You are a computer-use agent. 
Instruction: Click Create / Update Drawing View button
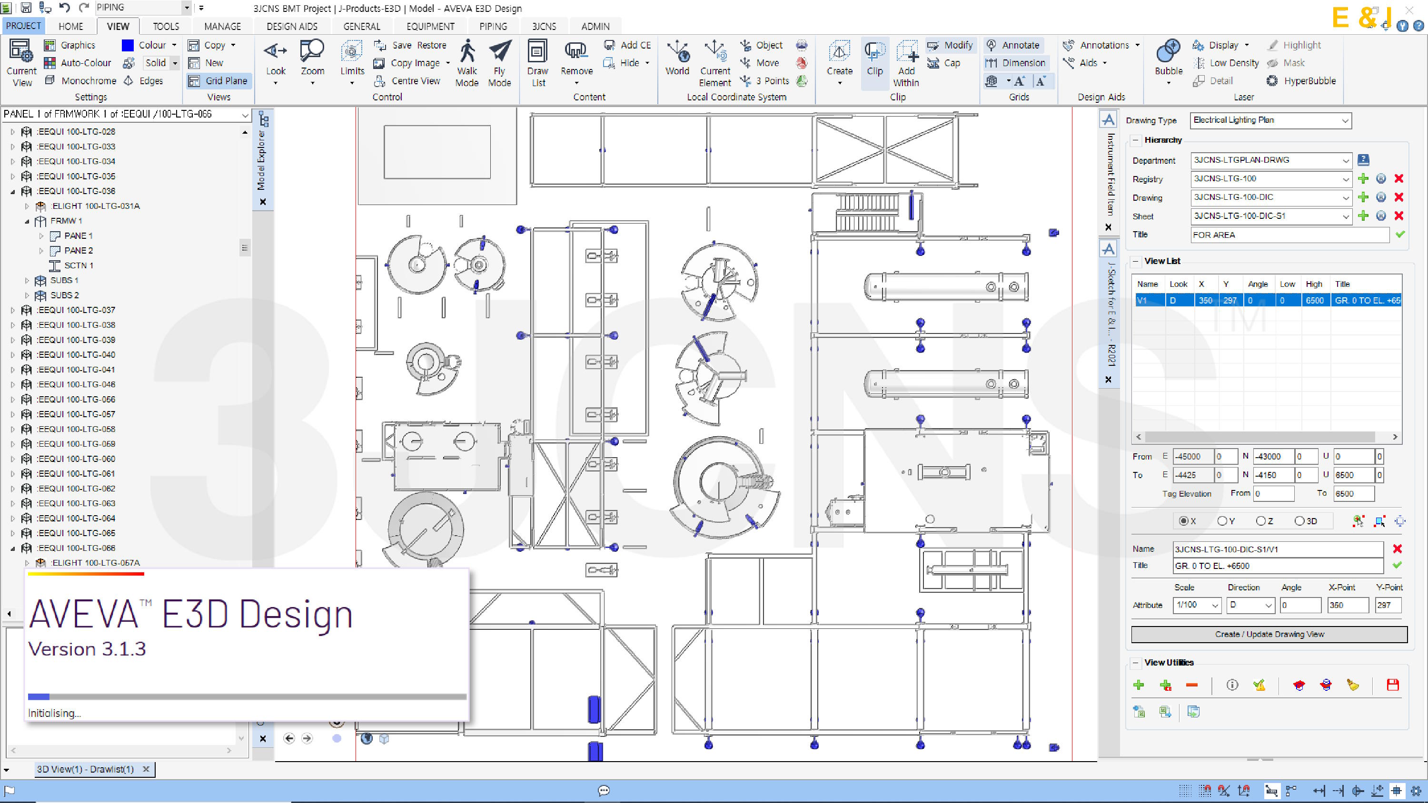pyautogui.click(x=1269, y=634)
